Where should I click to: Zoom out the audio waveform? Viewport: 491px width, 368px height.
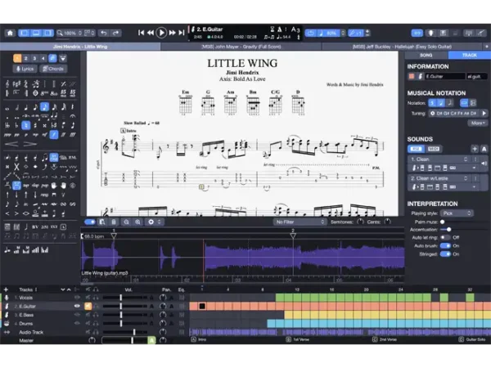click(x=126, y=222)
